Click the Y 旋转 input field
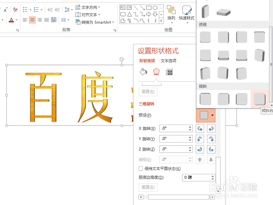 pos(174,139)
